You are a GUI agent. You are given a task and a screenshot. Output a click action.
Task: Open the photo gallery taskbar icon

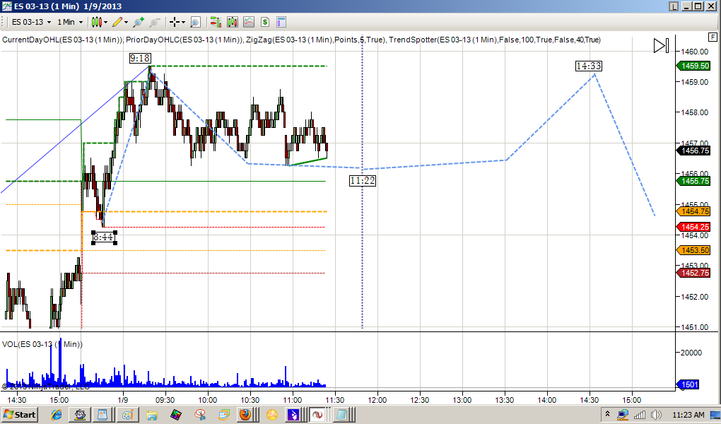coord(224,415)
